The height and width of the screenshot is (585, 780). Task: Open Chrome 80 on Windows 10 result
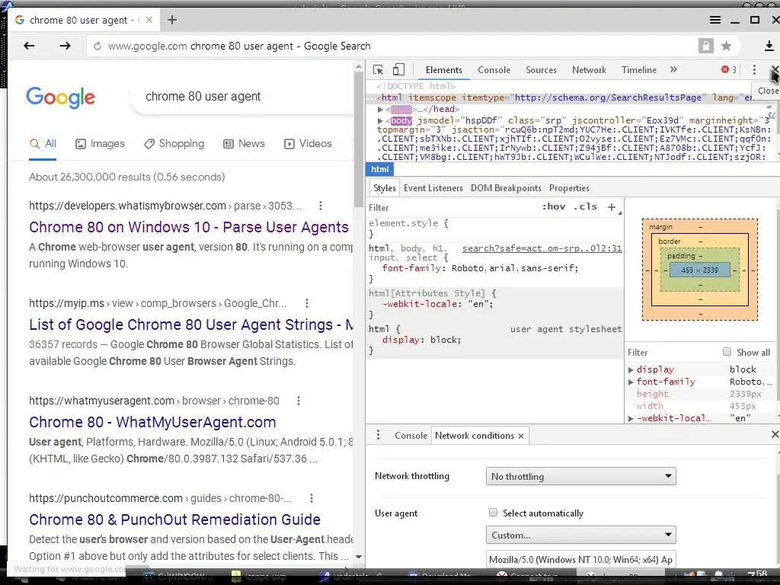189,227
